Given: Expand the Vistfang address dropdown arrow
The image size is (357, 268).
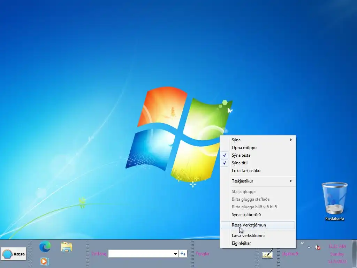Looking at the screenshot, I should pyautogui.click(x=175, y=254).
